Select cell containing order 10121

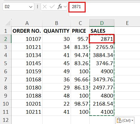(27, 47)
